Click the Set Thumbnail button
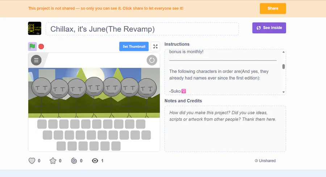326x177 pixels. (134, 46)
